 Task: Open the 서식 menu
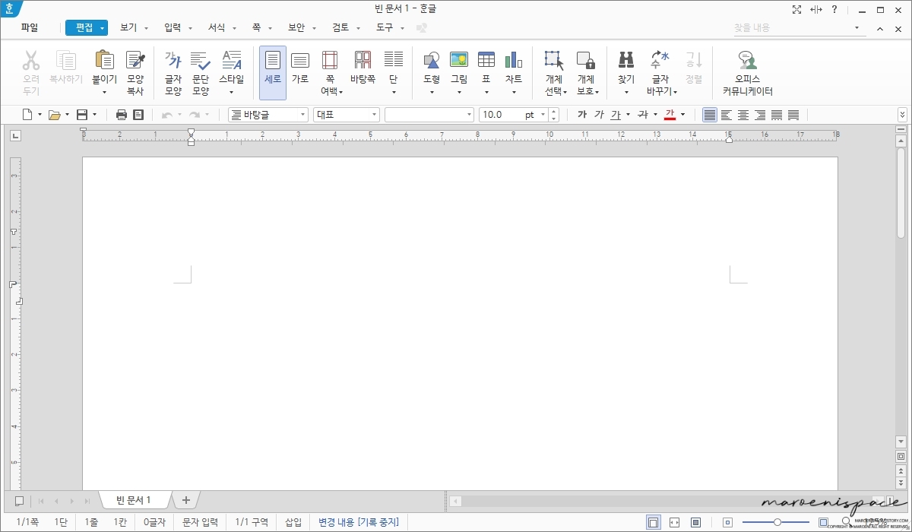coord(217,27)
